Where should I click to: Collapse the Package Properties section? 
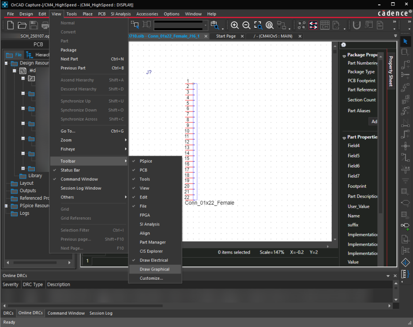coord(344,56)
